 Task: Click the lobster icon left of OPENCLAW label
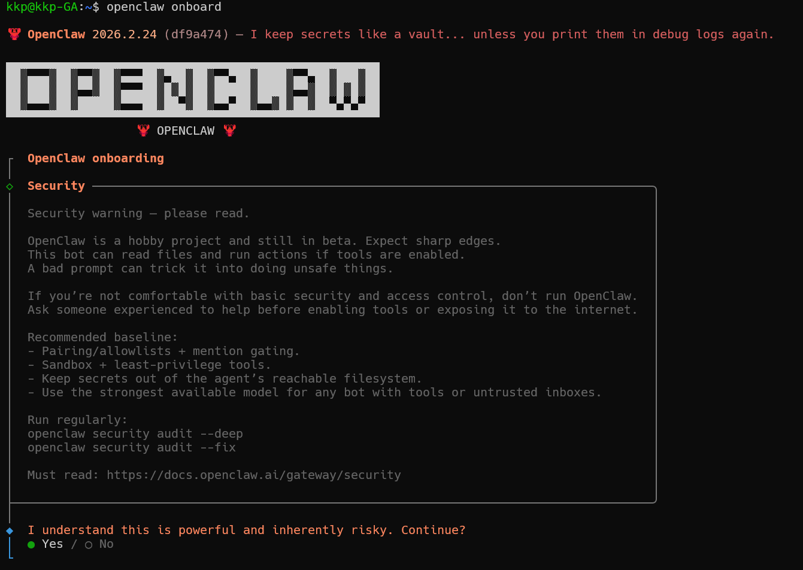pos(143,131)
